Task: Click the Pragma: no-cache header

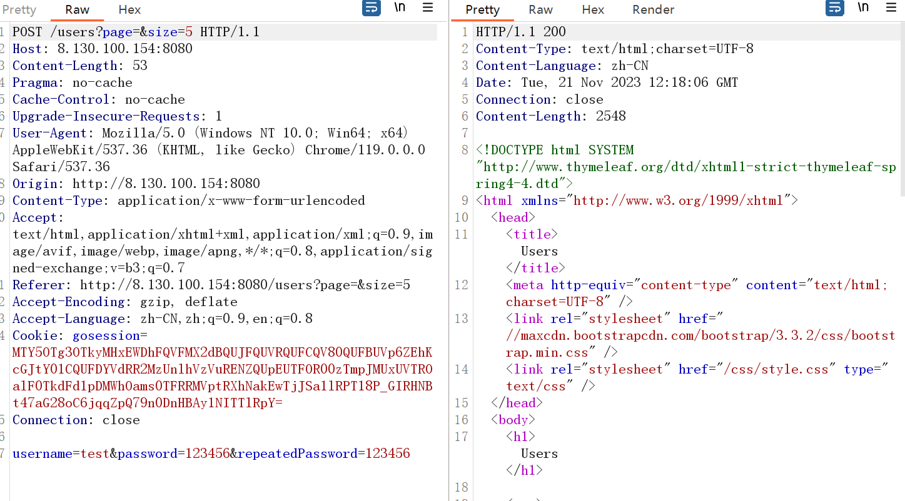Action: click(73, 82)
